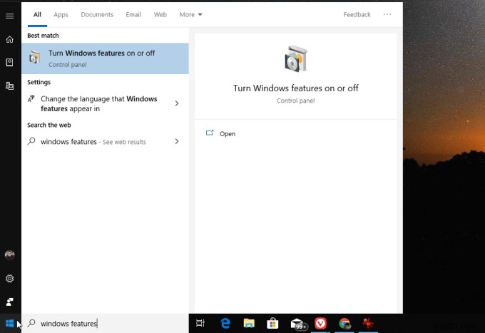Viewport: 485px width, 333px height.
Task: Switch to the Documents tab
Action: tap(97, 14)
